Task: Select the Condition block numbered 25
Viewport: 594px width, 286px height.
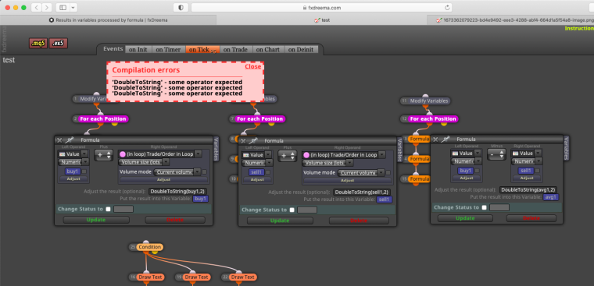Action: [150, 247]
